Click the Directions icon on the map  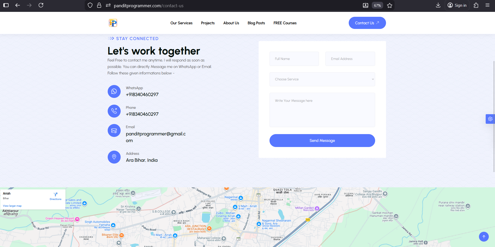coord(55,195)
